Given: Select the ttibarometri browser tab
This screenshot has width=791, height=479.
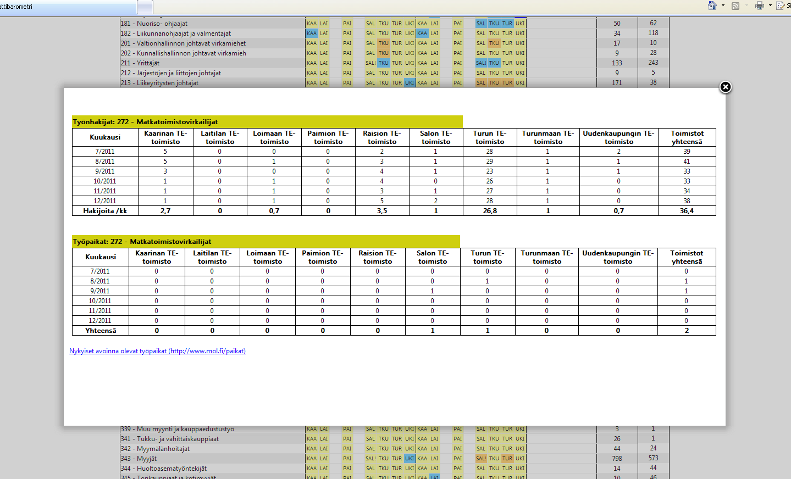Looking at the screenshot, I should 68,7.
